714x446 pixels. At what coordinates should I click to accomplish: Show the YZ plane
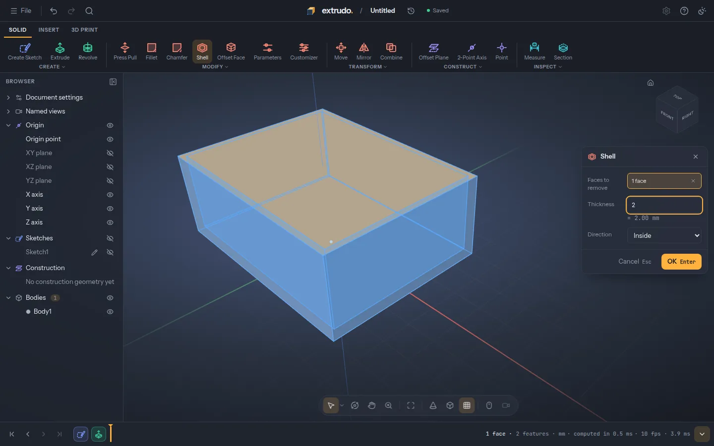click(x=110, y=181)
